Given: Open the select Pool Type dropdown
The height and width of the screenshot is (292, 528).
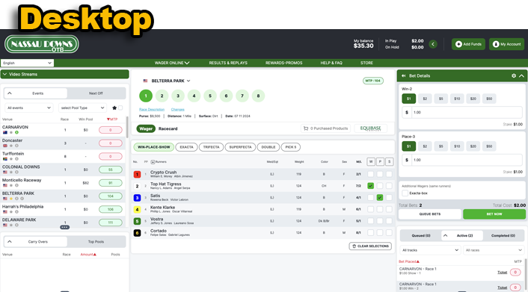Looking at the screenshot, I should pyautogui.click(x=82, y=108).
